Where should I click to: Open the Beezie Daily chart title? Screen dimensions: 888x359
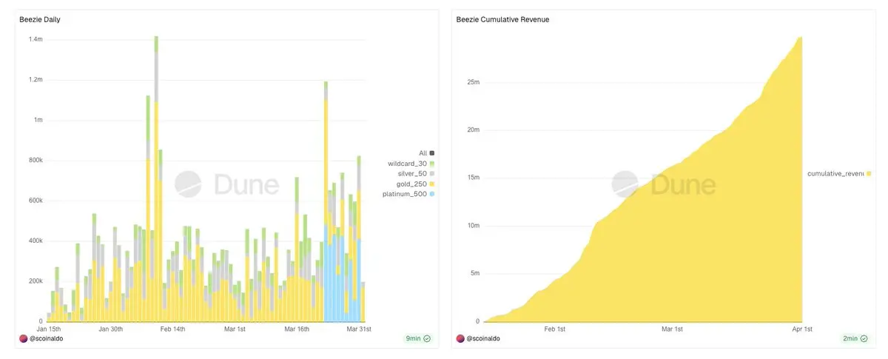tap(40, 19)
